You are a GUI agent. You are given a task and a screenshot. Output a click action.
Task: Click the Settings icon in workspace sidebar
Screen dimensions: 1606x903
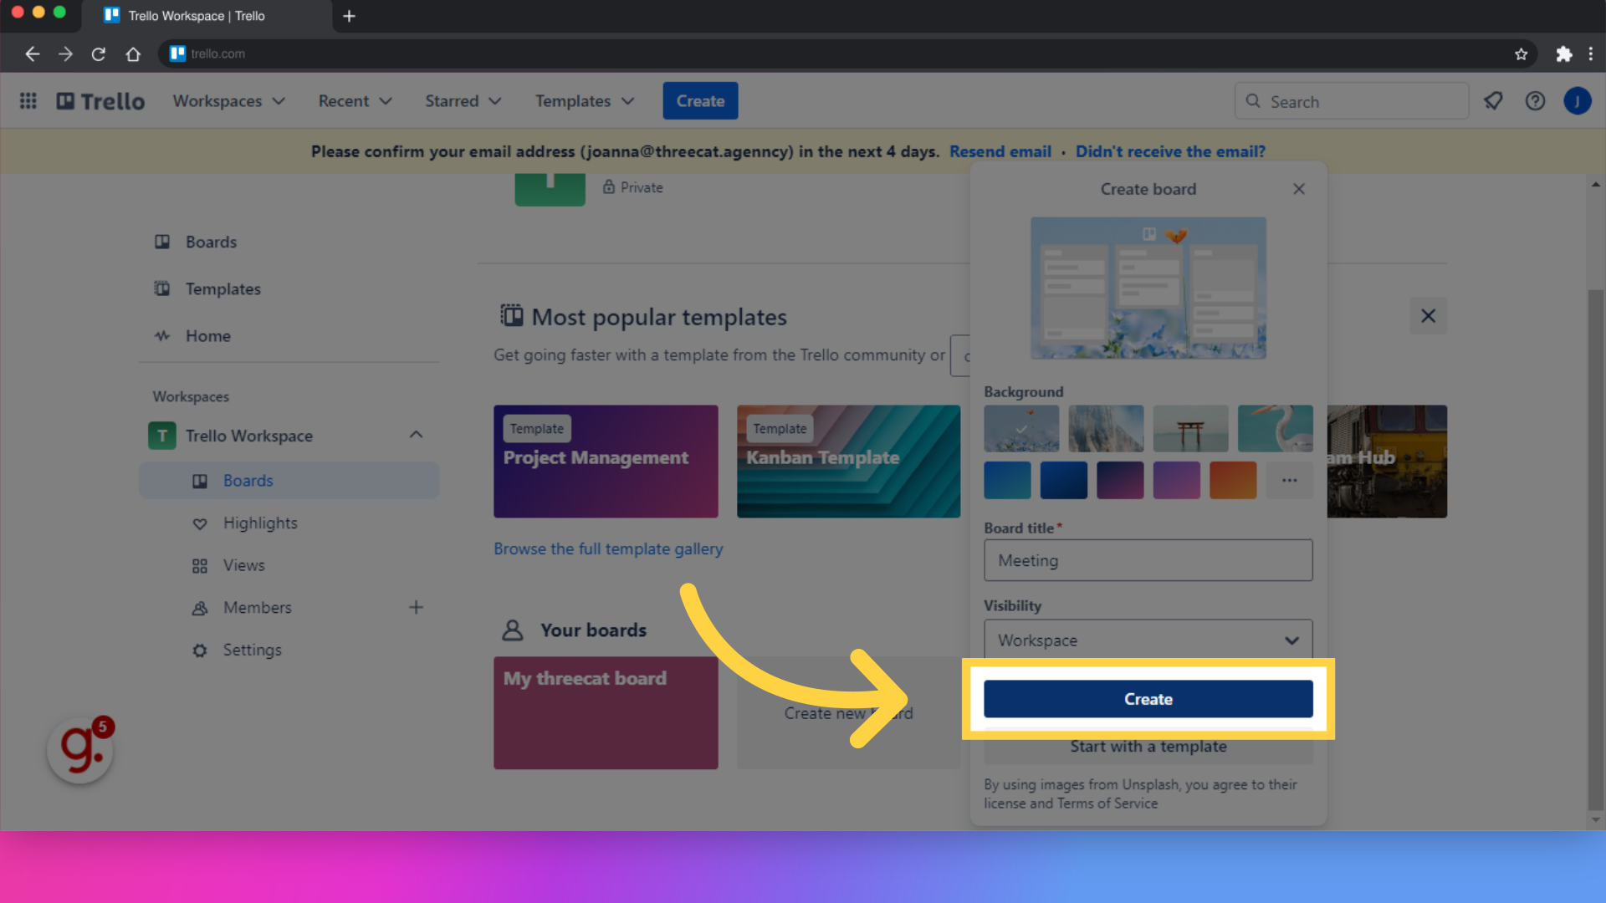200,650
